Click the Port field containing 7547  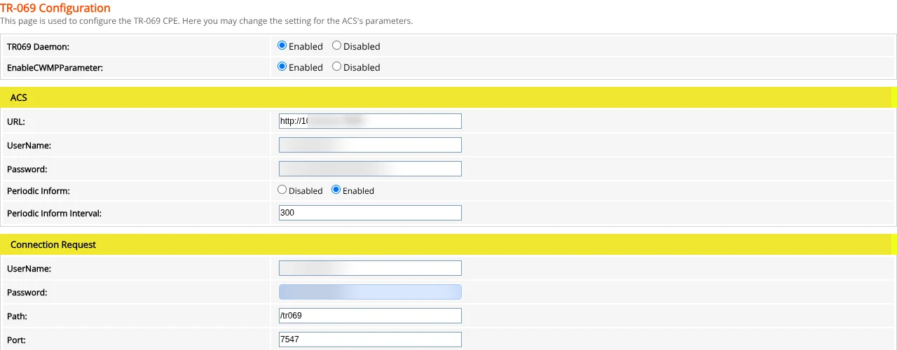(x=370, y=339)
